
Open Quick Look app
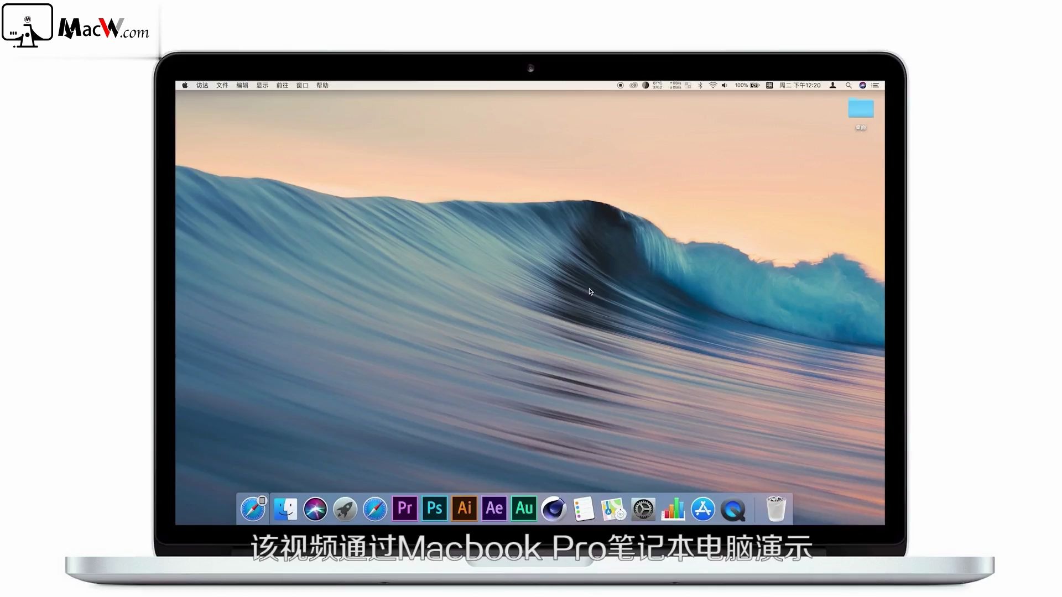732,509
